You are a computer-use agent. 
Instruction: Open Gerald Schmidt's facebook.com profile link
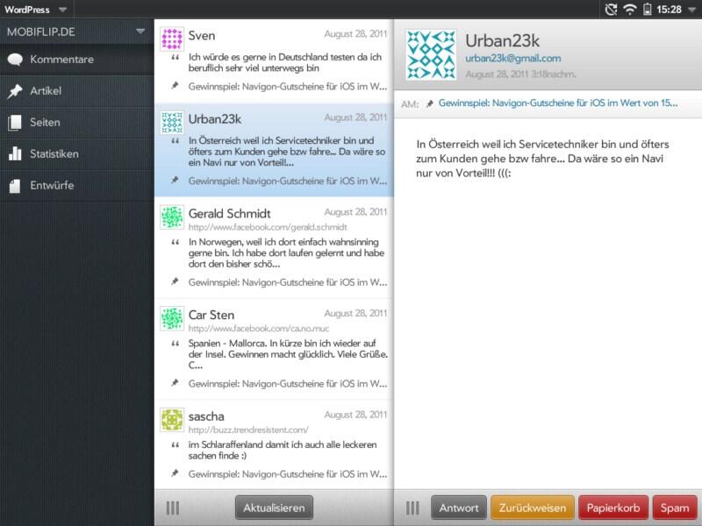pos(268,227)
